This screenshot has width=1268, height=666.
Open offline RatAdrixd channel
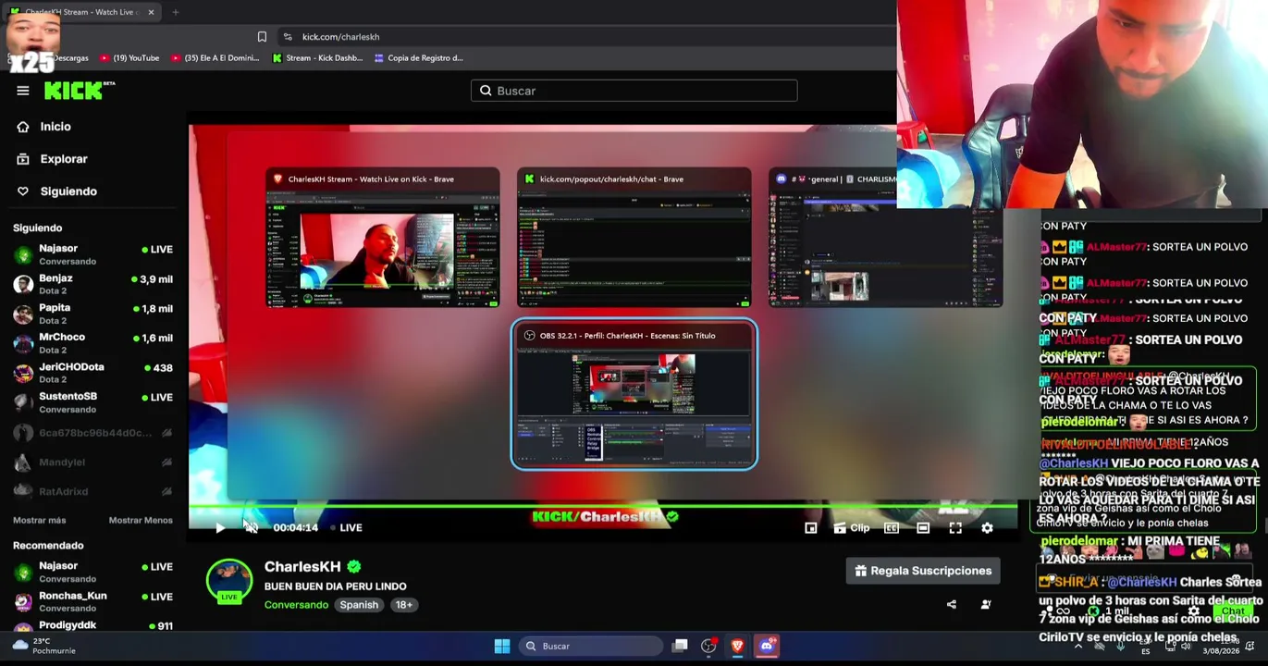coord(92,491)
